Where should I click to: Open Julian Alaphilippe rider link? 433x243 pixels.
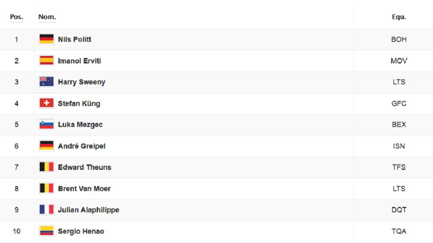(x=88, y=210)
